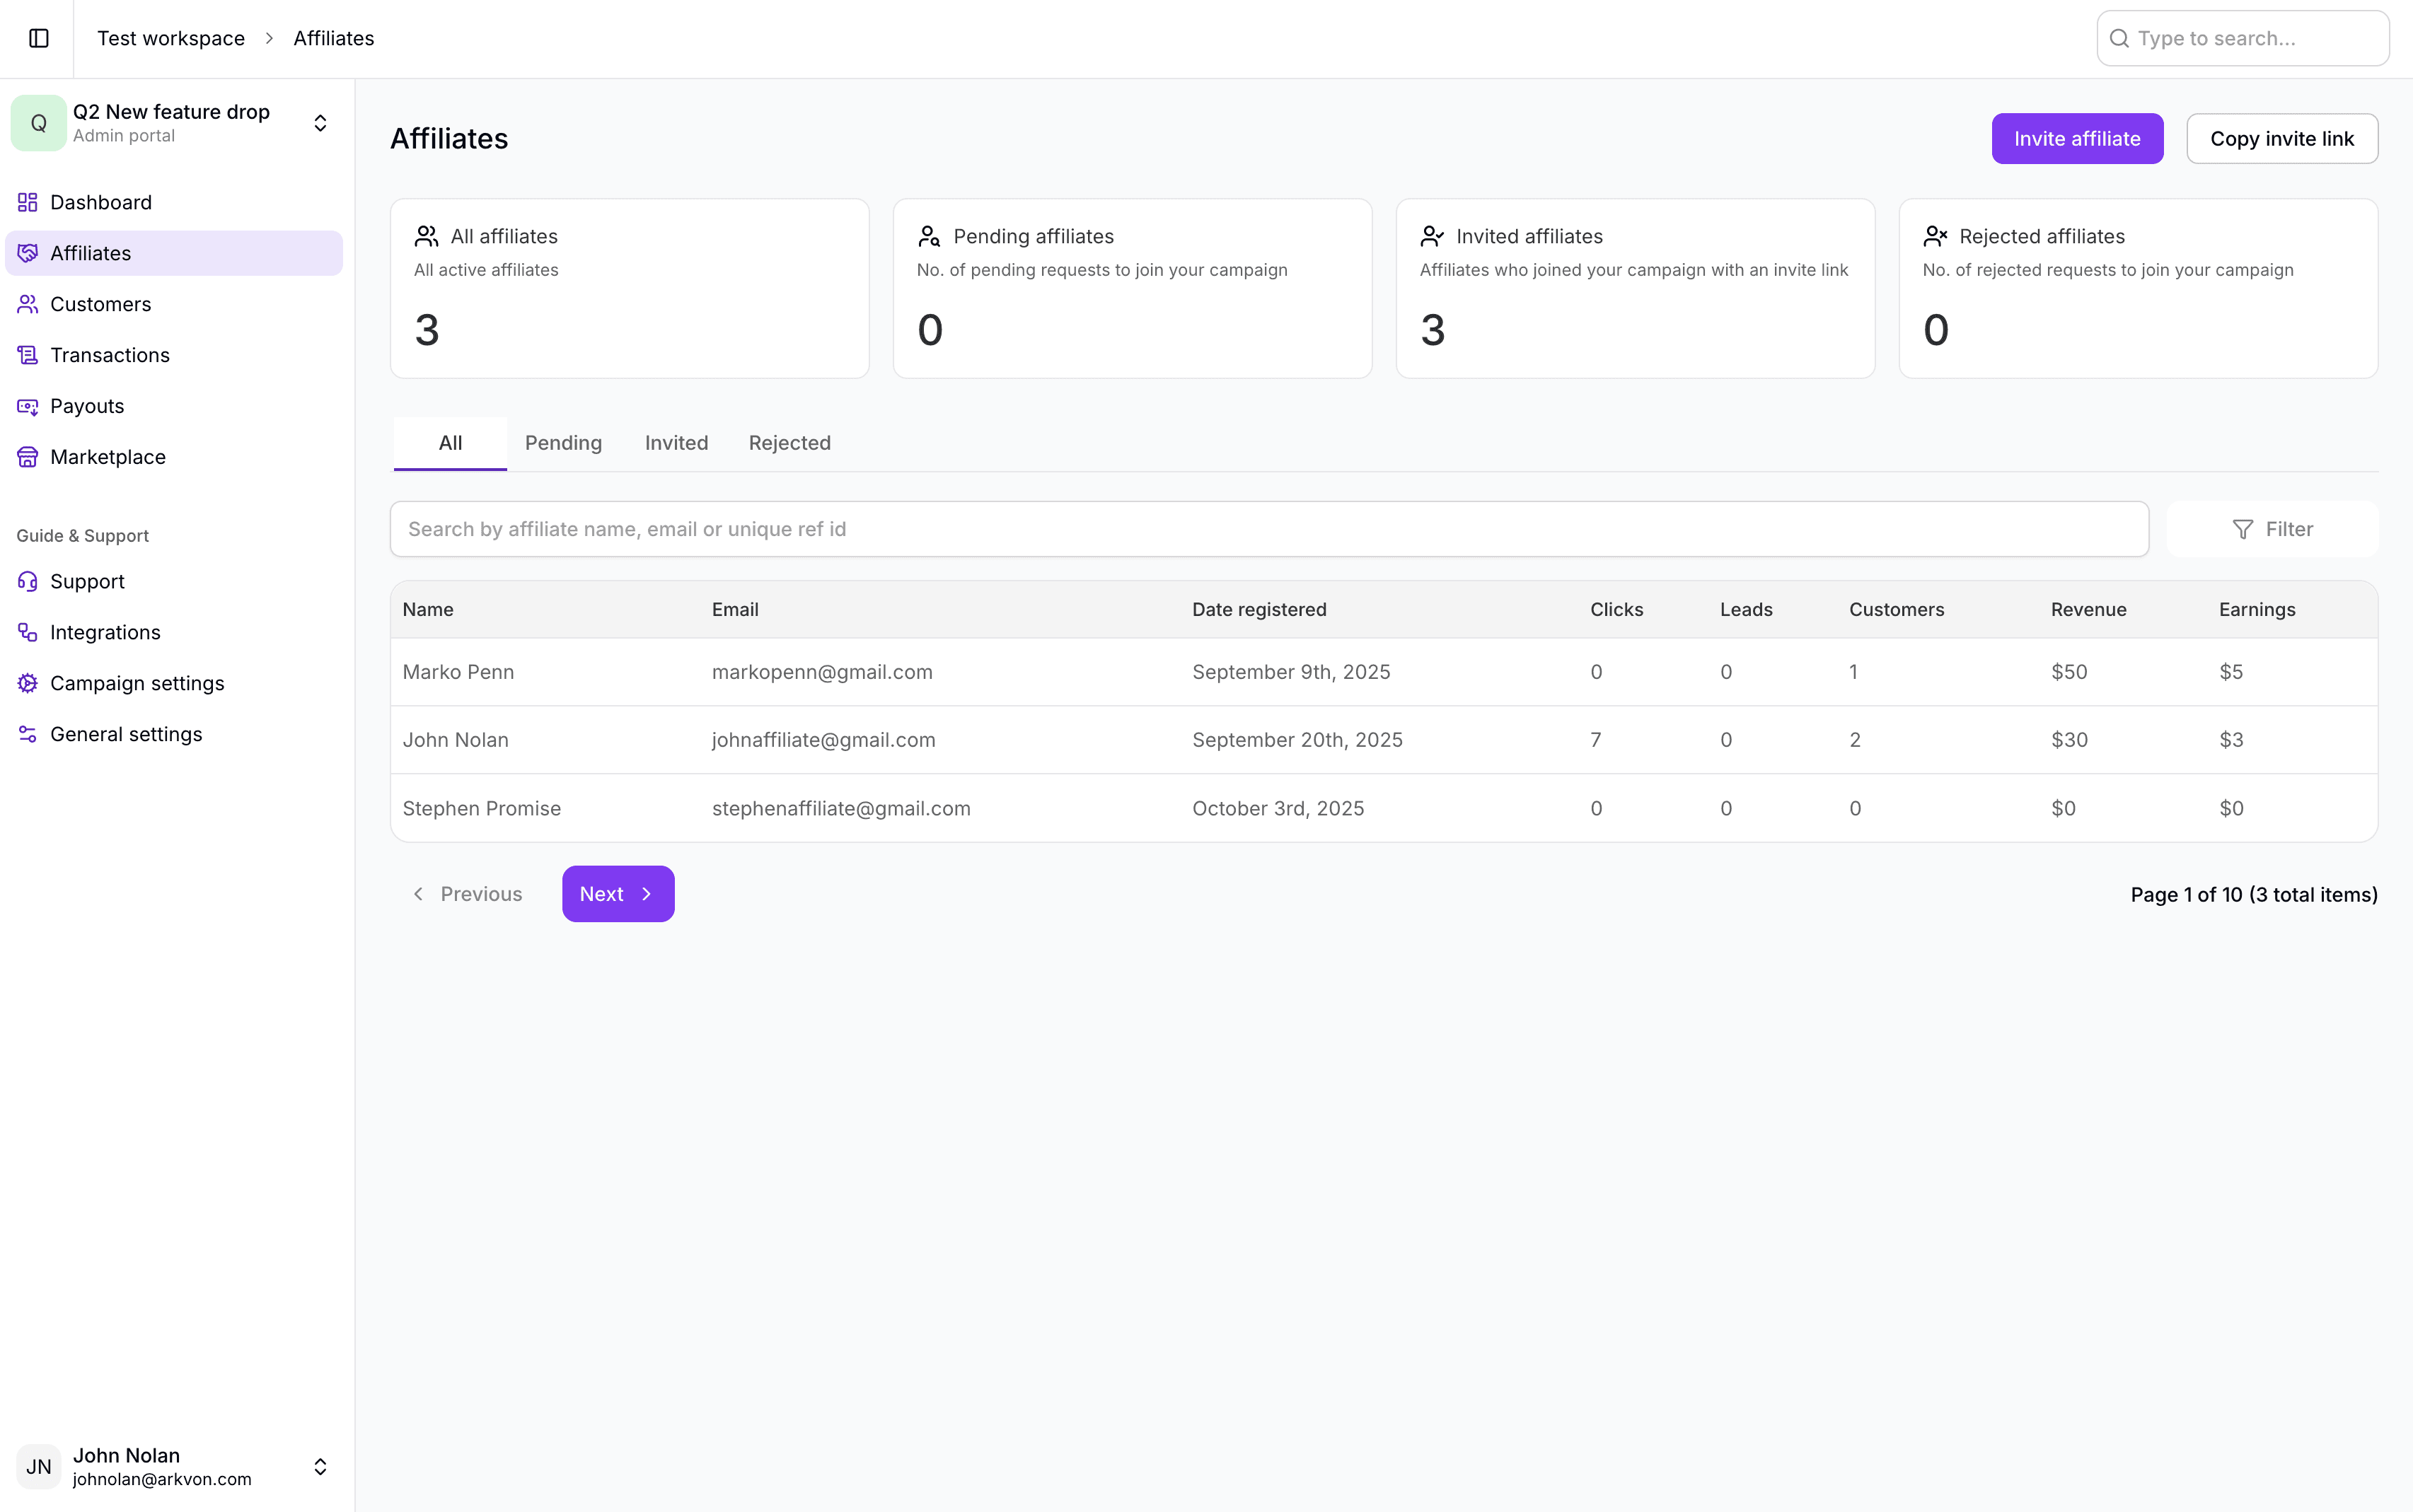2413x1512 pixels.
Task: Open the Transactions section
Action: pyautogui.click(x=109, y=355)
